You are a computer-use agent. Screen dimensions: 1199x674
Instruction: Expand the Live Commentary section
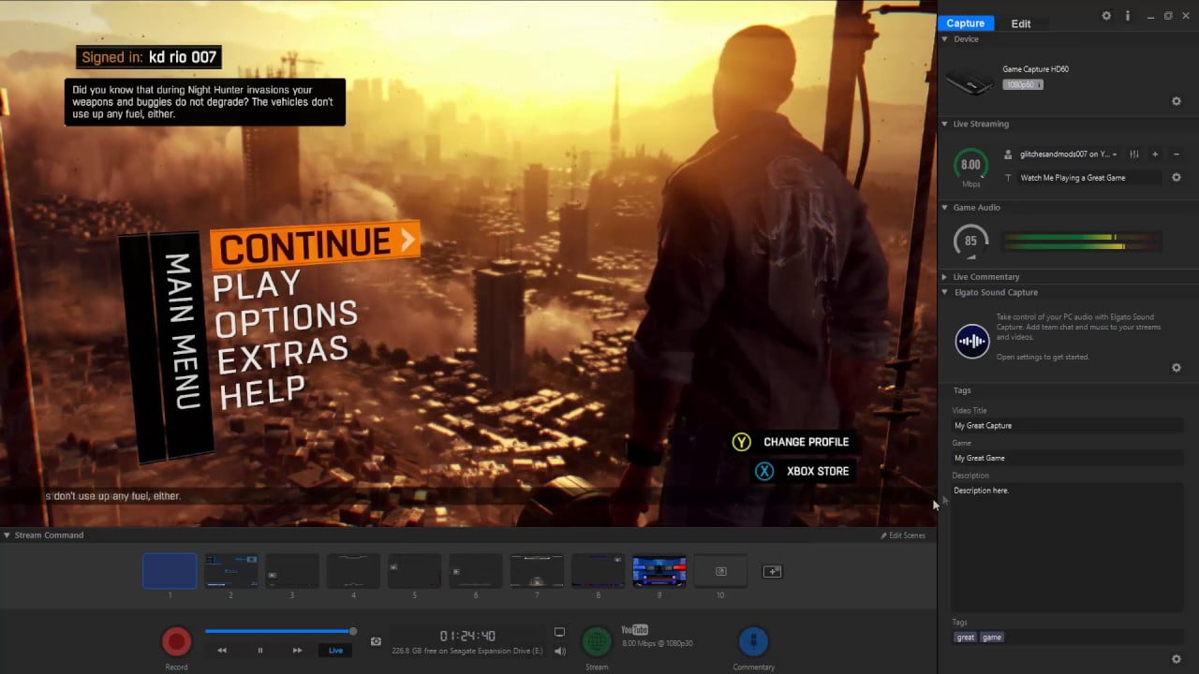coord(945,277)
